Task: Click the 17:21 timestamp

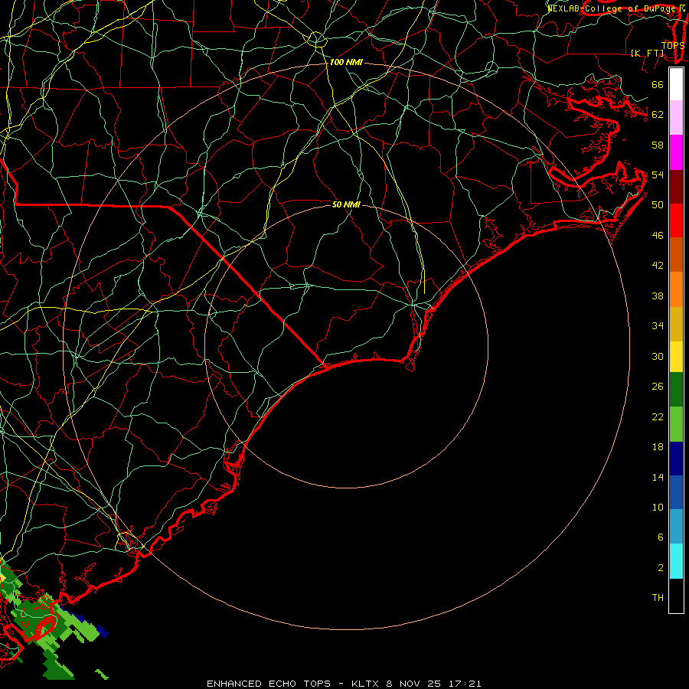Action: click(465, 684)
